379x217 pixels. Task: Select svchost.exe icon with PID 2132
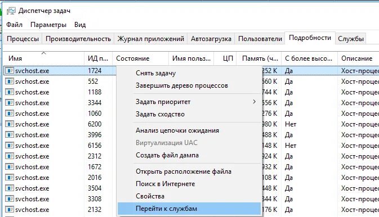click(x=10, y=209)
